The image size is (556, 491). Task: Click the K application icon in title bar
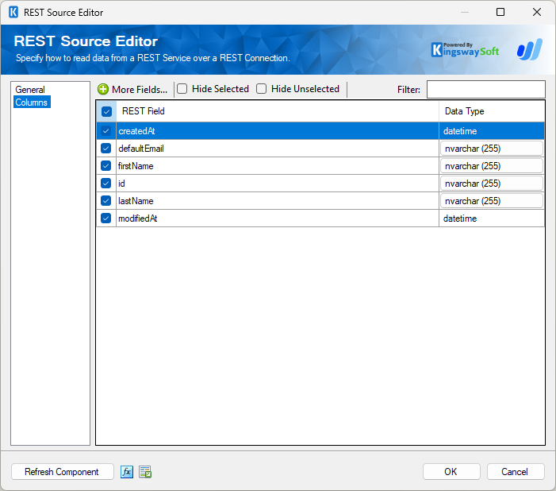pyautogui.click(x=13, y=13)
